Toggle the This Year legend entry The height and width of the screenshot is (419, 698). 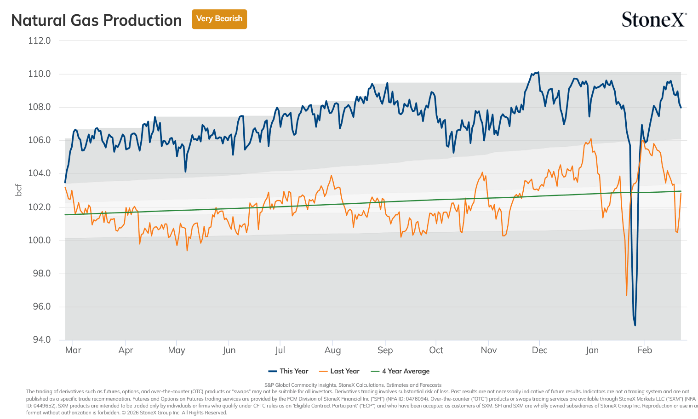click(x=288, y=371)
